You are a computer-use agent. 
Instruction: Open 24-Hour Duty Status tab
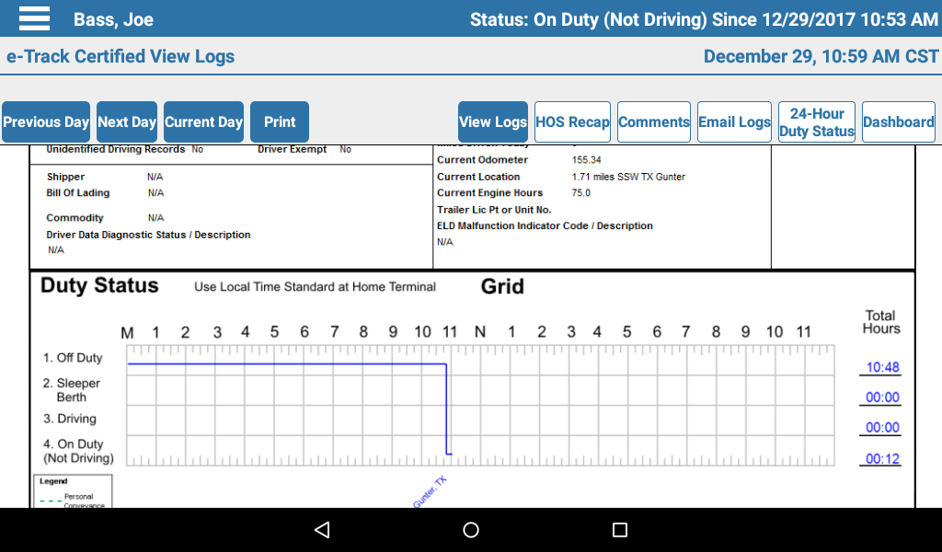(x=817, y=122)
